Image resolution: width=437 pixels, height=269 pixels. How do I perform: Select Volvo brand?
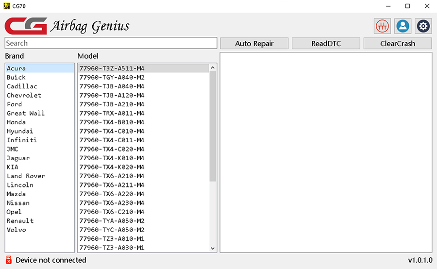coord(40,230)
